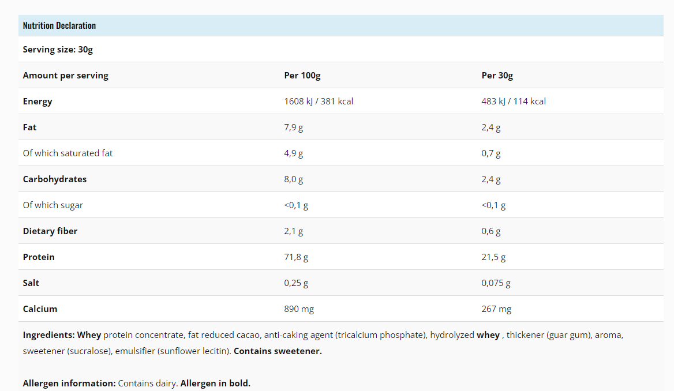Click the Protein per 100g value '71,8 g'
This screenshot has height=391, width=674.
[x=296, y=257]
